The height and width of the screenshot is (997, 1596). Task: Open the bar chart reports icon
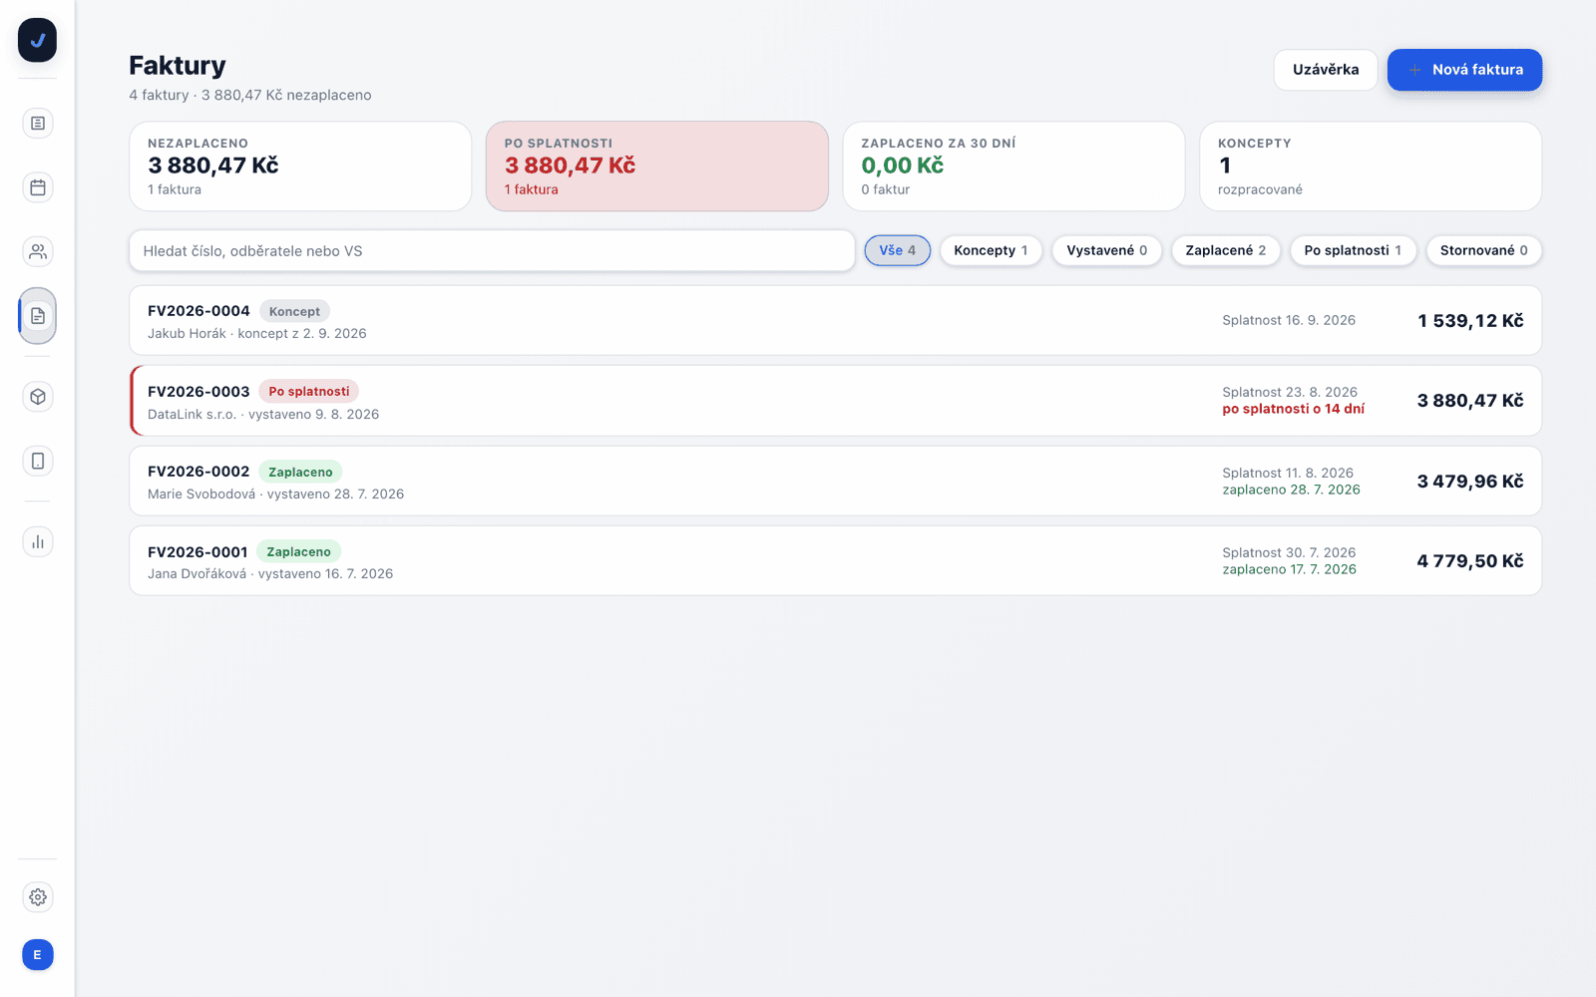click(x=38, y=541)
